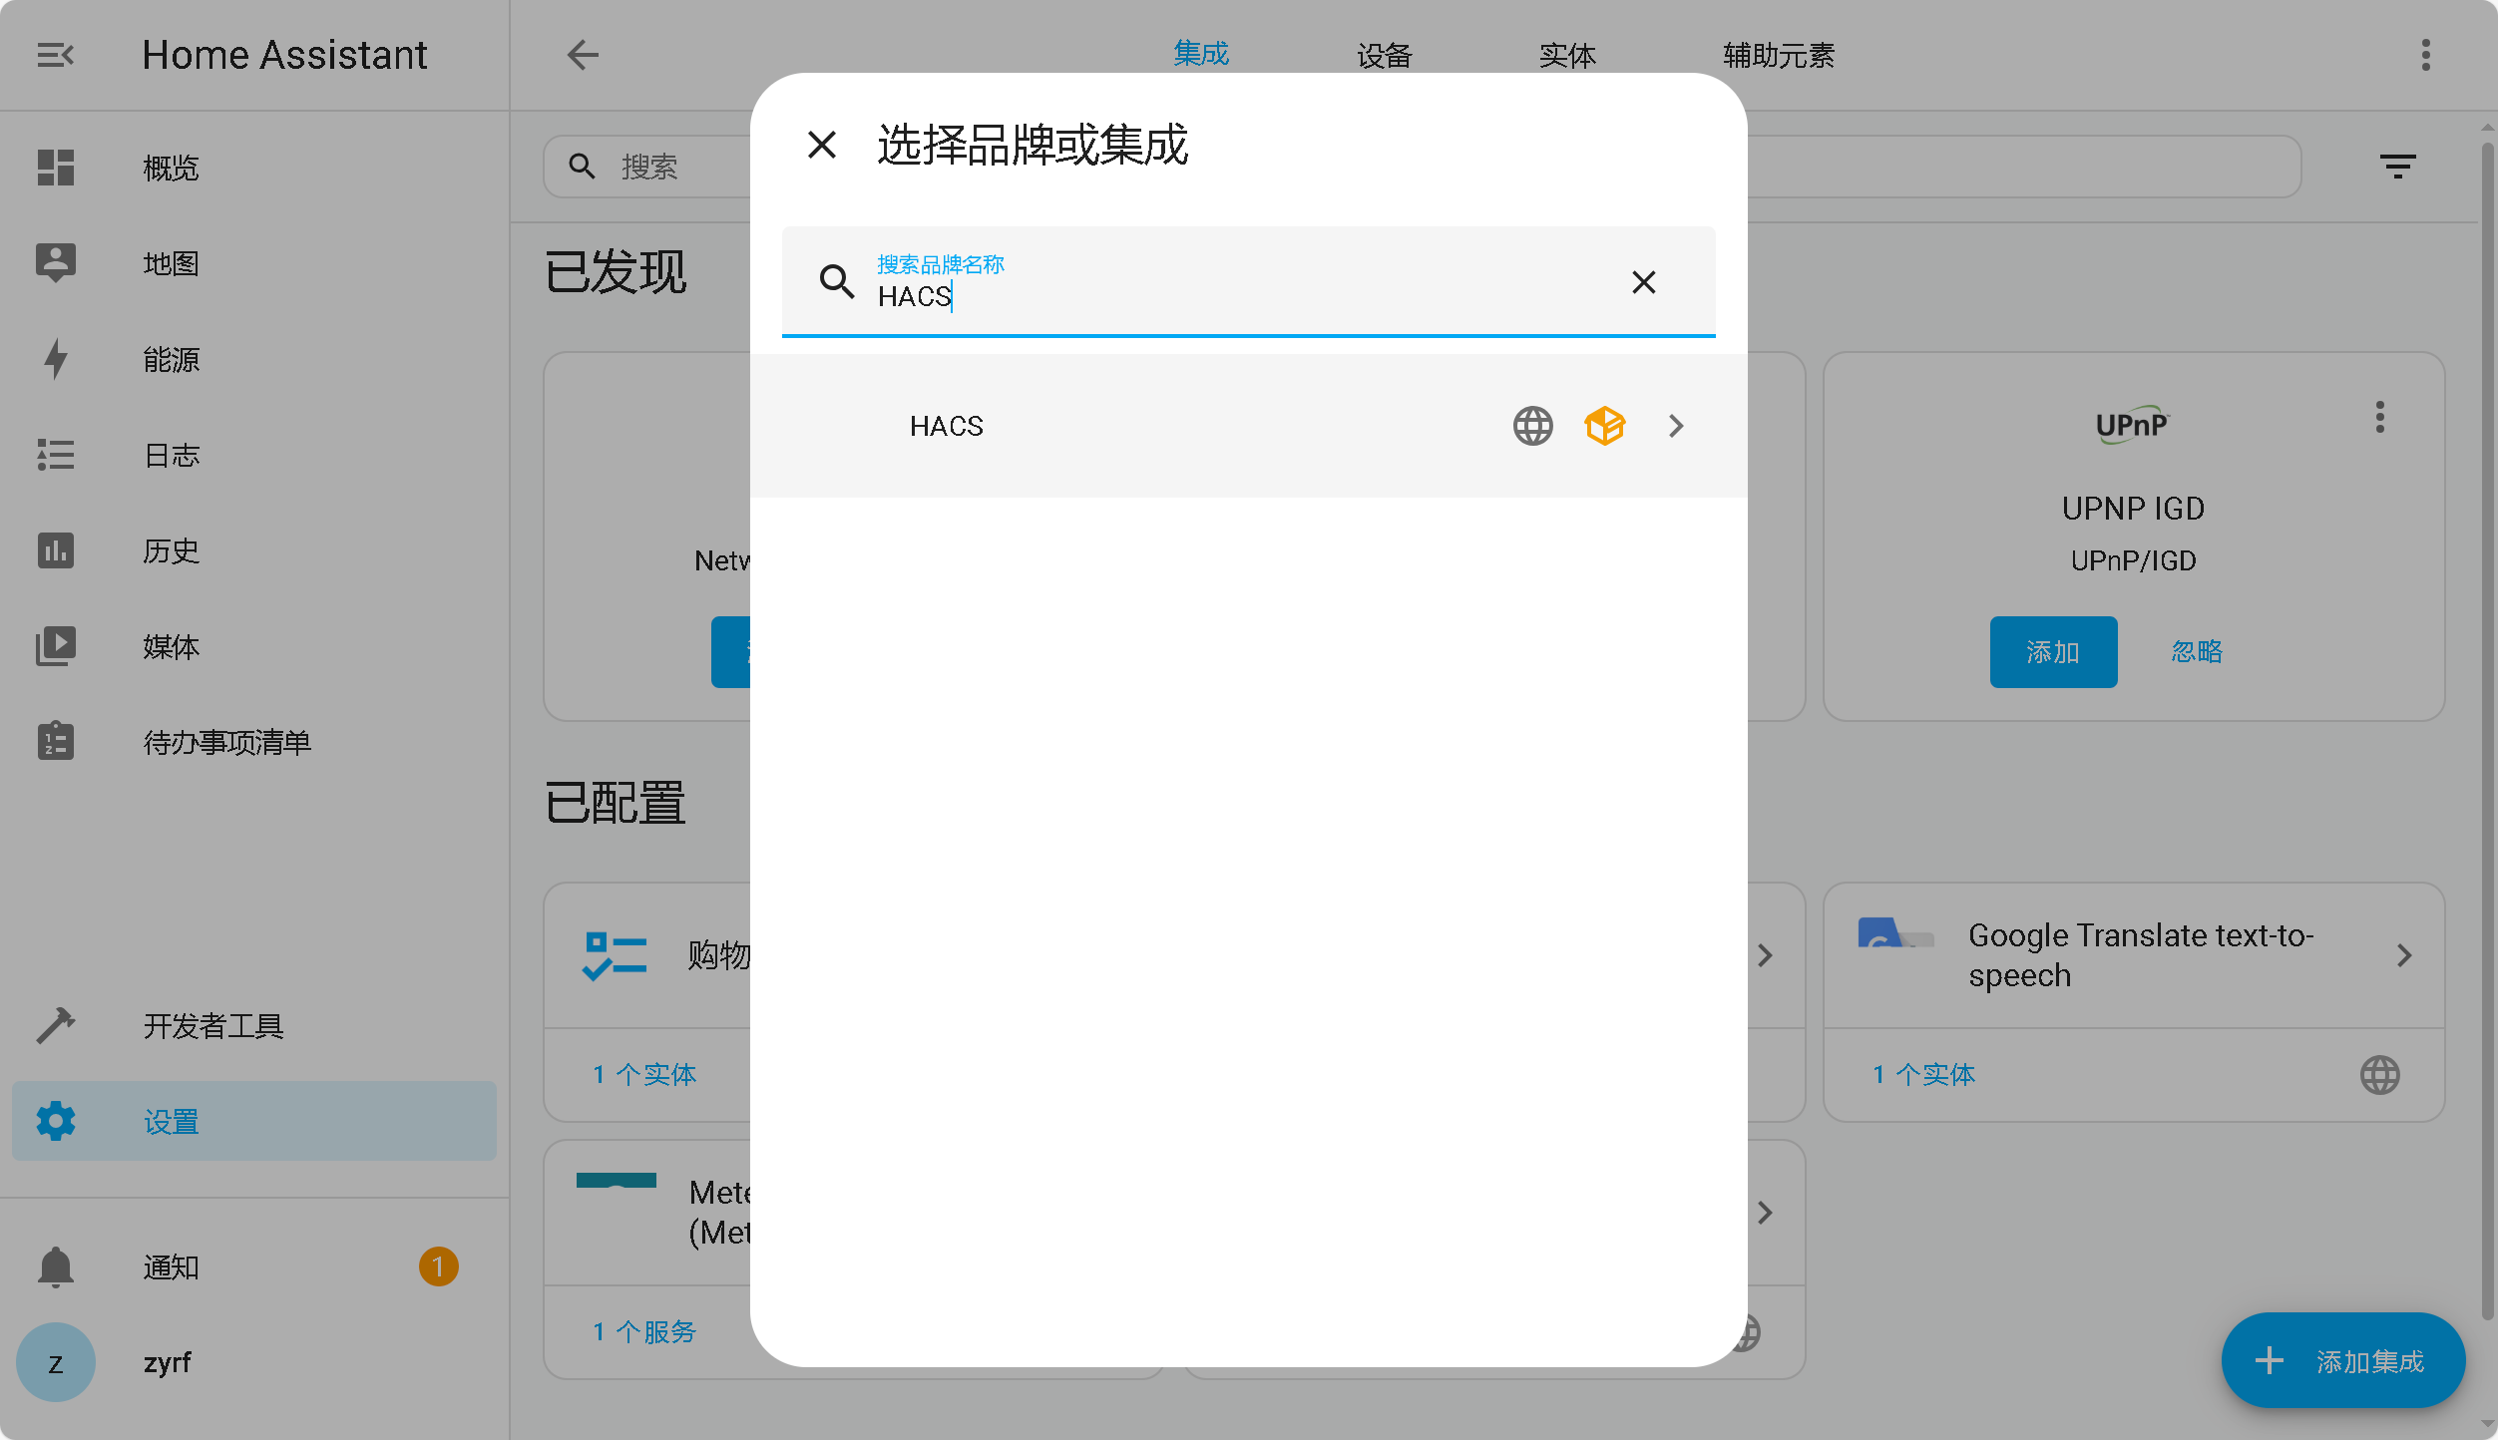Image resolution: width=2498 pixels, height=1440 pixels.
Task: Close the brand selection dialog
Action: click(x=821, y=146)
